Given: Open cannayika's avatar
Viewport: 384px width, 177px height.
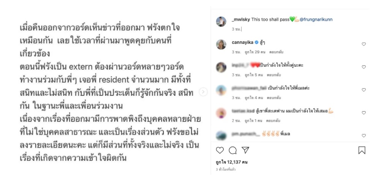Looking at the screenshot, I should 221,44.
